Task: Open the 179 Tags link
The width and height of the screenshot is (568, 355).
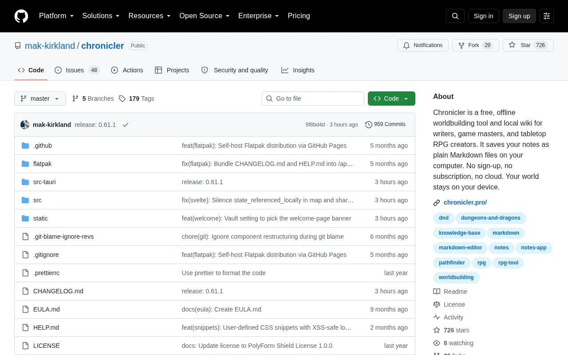Action: click(x=137, y=99)
